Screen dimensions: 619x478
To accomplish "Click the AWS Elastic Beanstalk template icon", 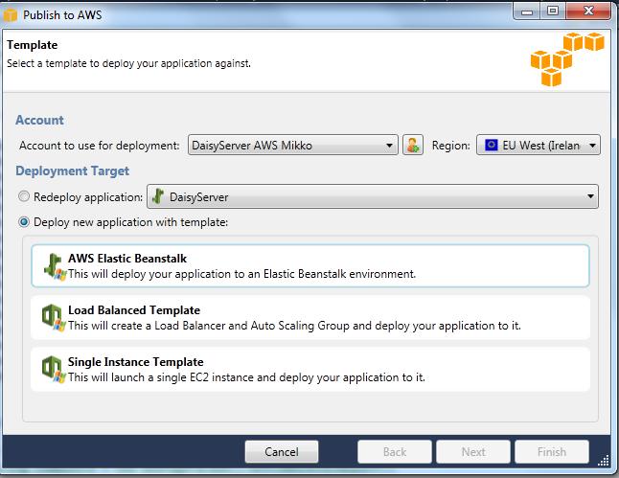I will tap(55, 266).
